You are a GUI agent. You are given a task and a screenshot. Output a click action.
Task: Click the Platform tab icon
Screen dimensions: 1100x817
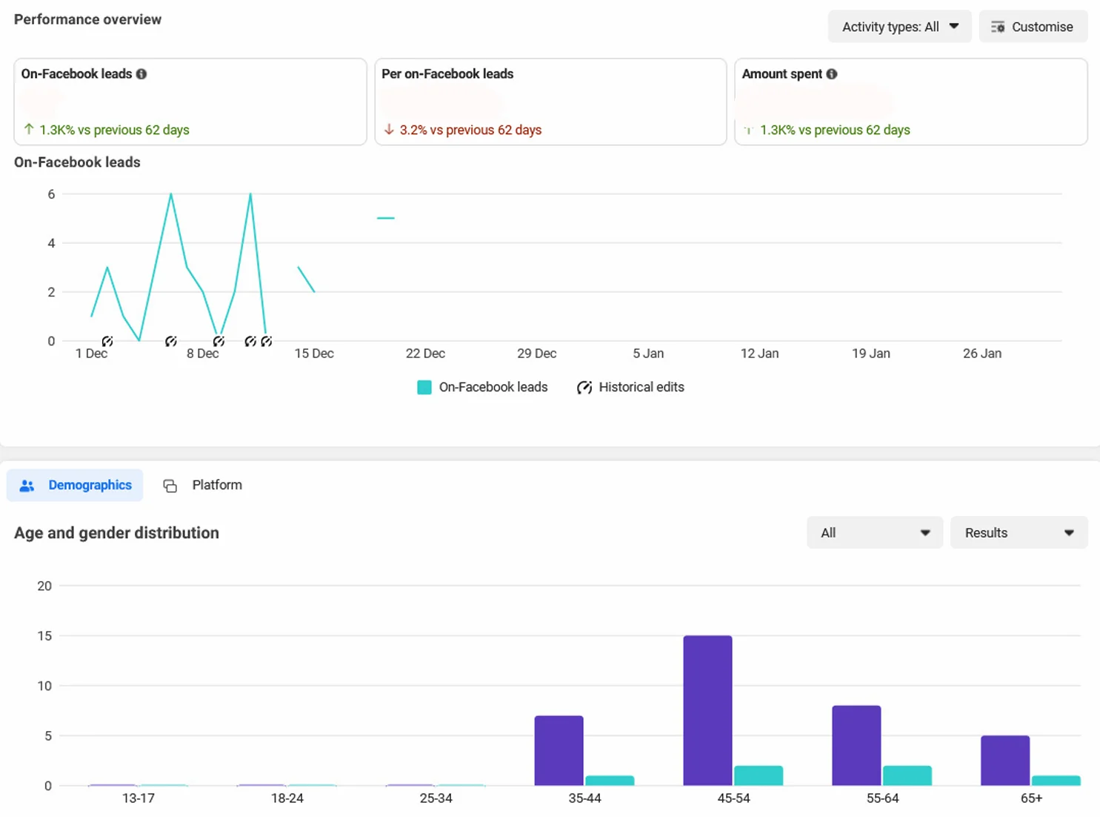170,486
